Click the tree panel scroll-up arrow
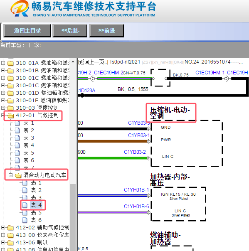This screenshot has width=249, height=251. 73,62
